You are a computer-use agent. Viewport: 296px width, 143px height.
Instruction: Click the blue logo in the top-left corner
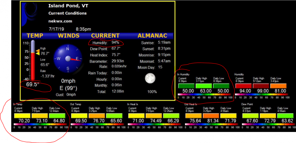point(29,14)
